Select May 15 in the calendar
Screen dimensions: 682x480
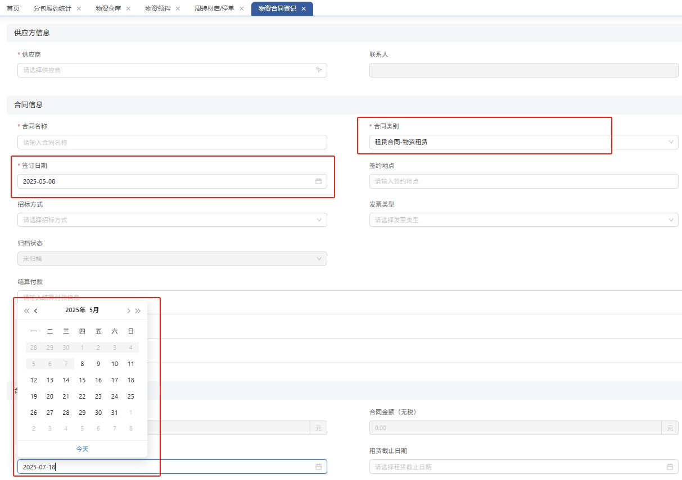coord(82,380)
